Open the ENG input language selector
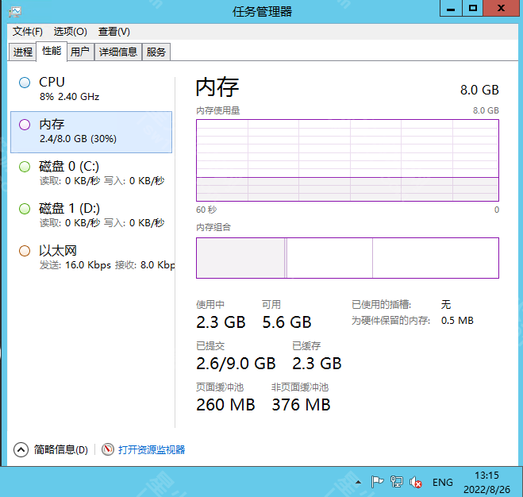Screen dimensions: 523x497 (443, 482)
